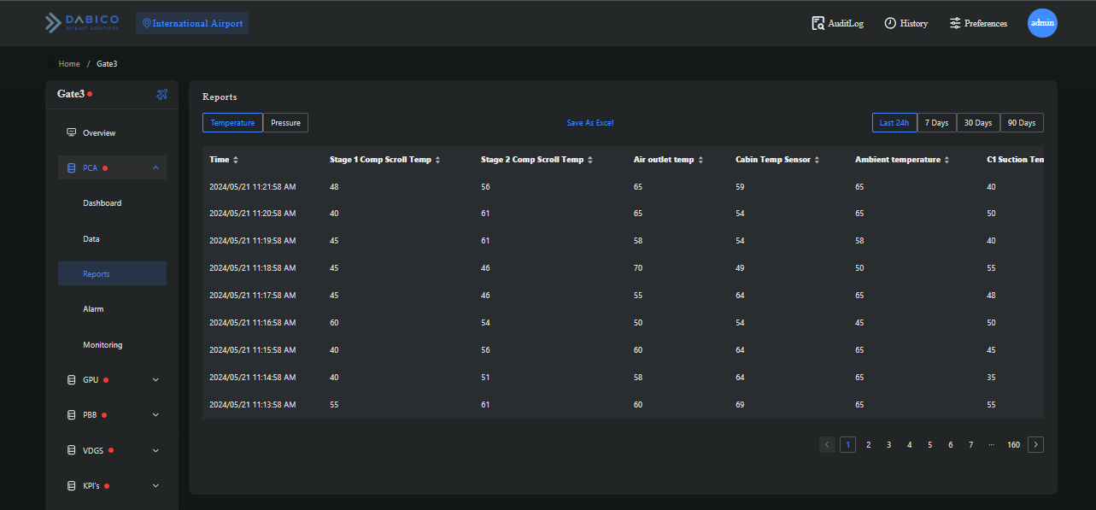1096x510 pixels.
Task: Click timestamp 2024/05/21 11:13:58 AM
Action: [253, 405]
